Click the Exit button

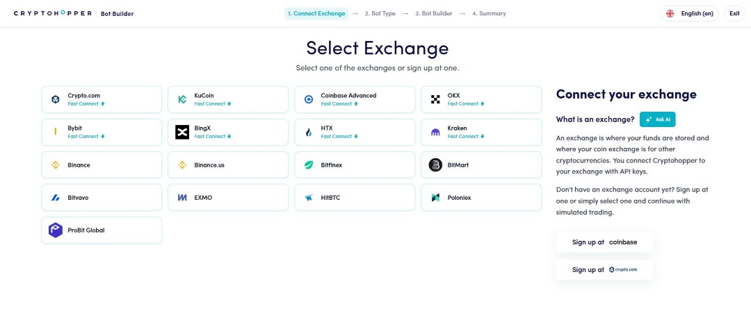[734, 13]
